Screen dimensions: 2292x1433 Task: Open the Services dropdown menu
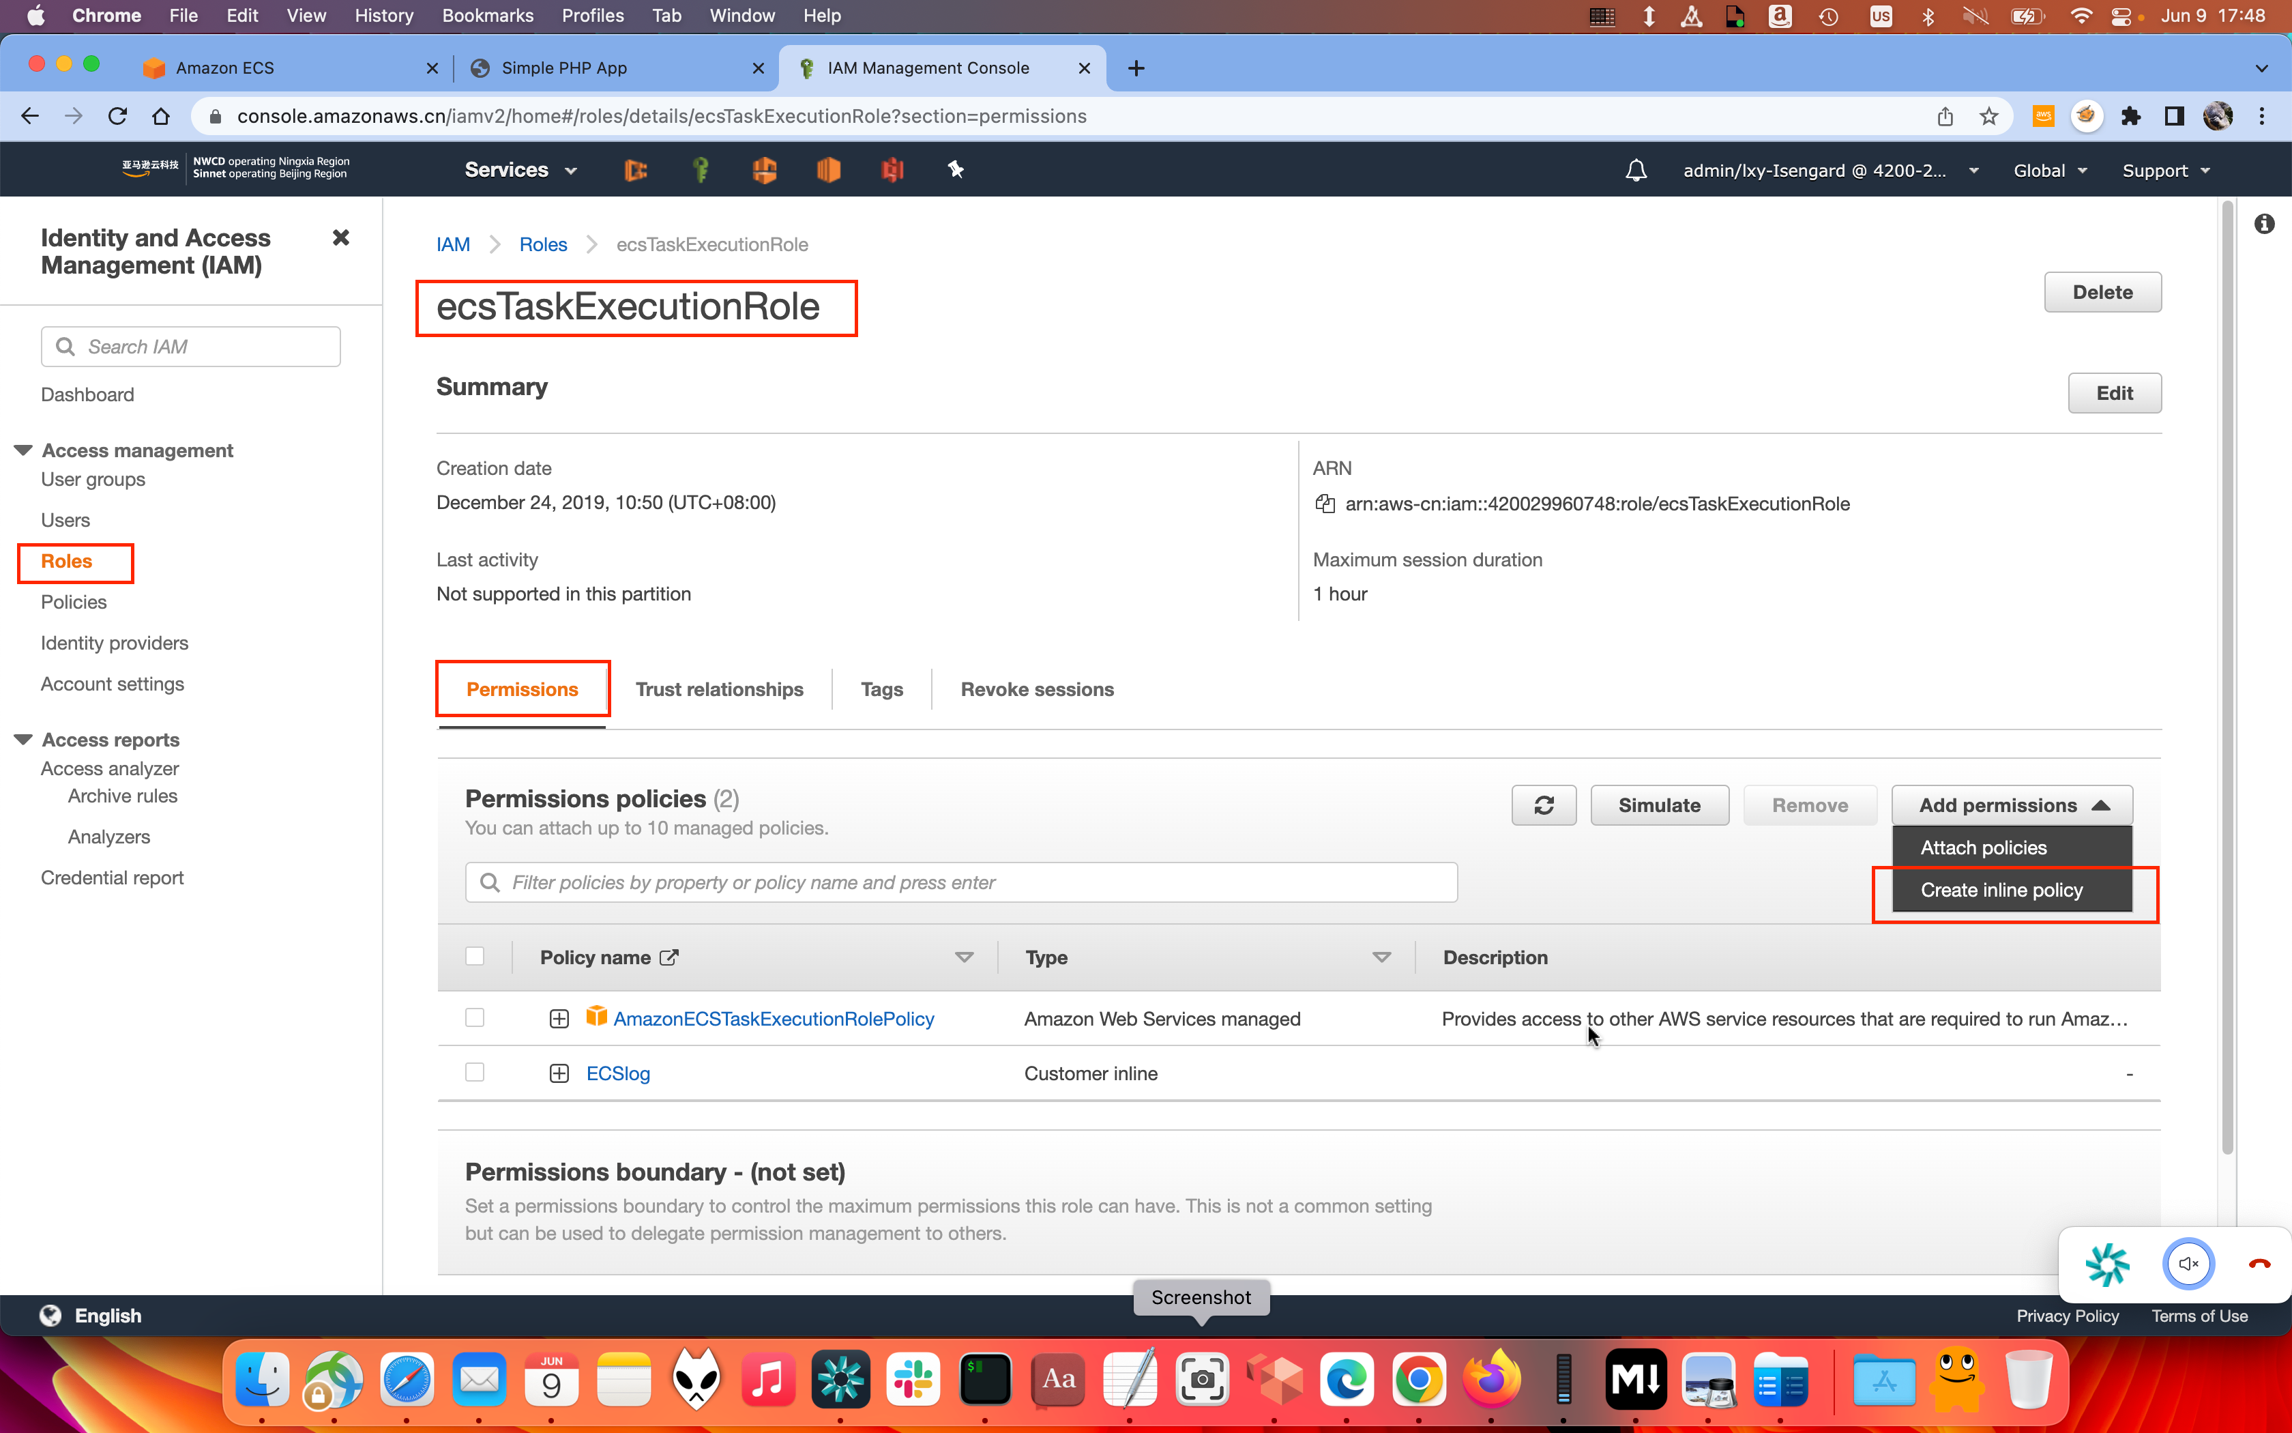pos(520,170)
